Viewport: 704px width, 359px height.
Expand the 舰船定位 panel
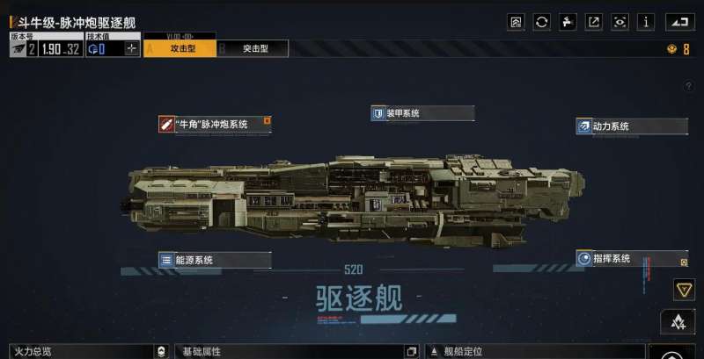534,352
